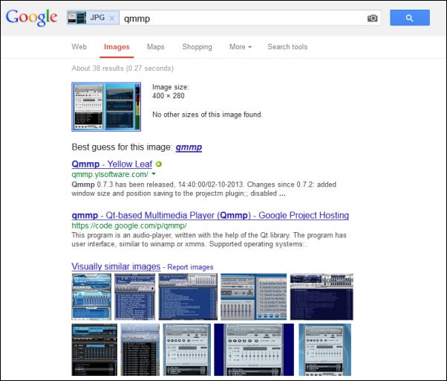Open third similar image in top row
The height and width of the screenshot is (381, 447).
click(x=188, y=297)
